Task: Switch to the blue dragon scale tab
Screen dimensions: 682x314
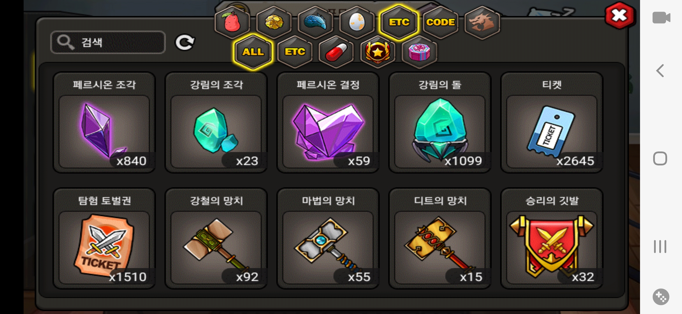Action: 315,22
